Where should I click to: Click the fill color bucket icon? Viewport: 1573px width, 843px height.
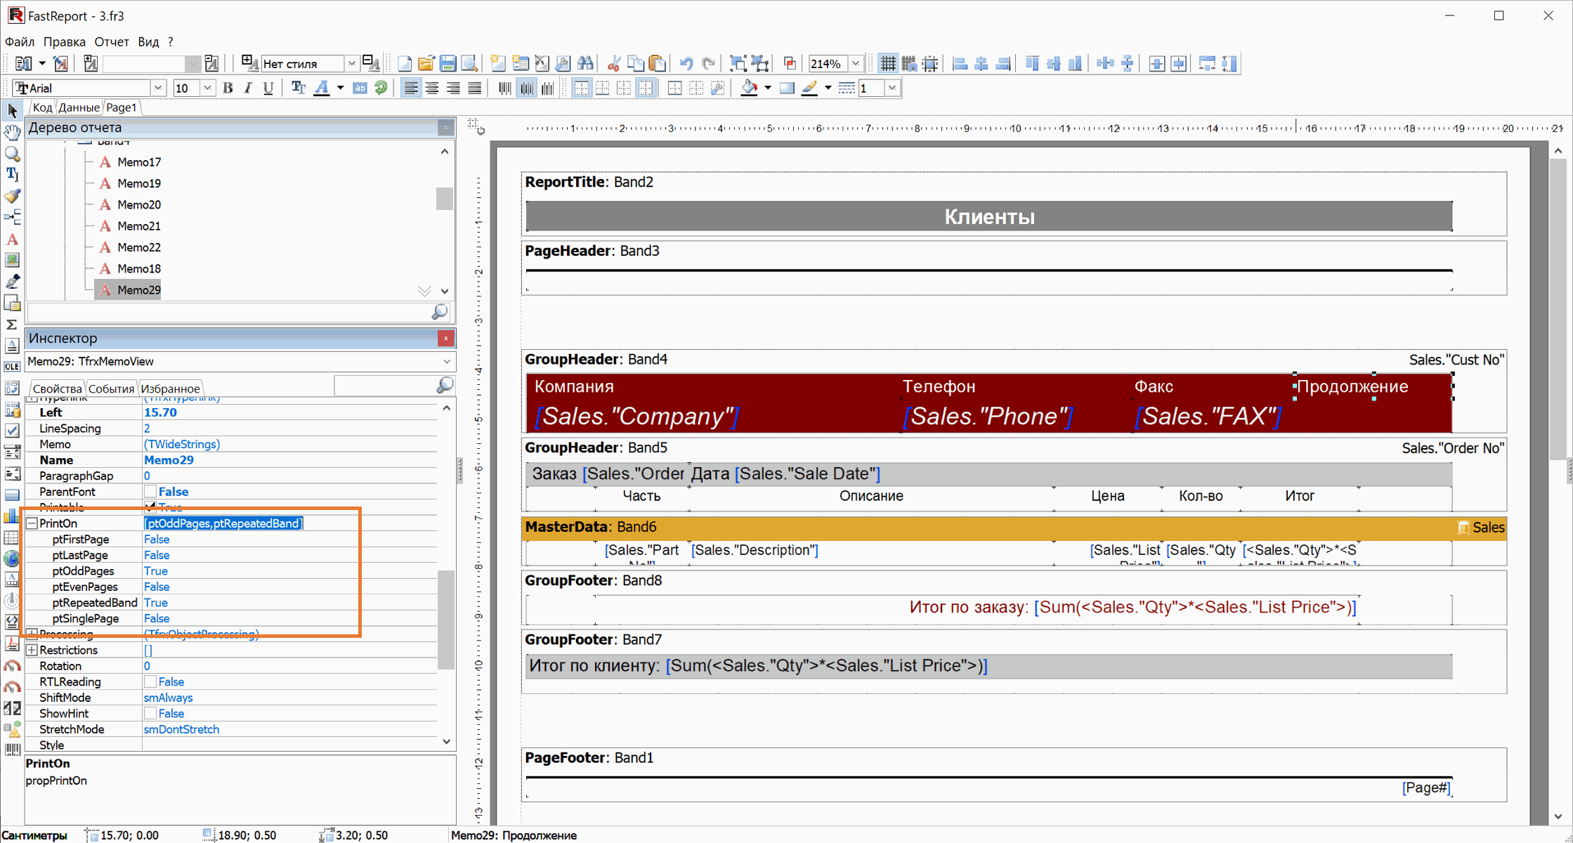[749, 88]
